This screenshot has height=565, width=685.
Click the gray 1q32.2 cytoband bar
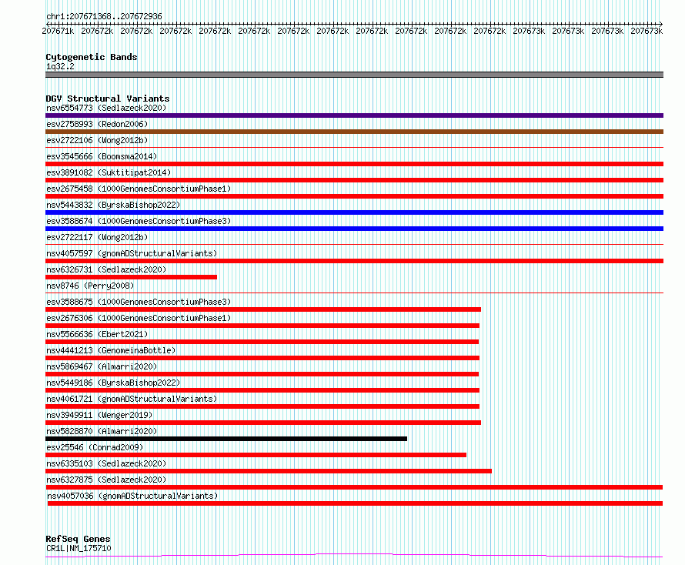[x=354, y=75]
